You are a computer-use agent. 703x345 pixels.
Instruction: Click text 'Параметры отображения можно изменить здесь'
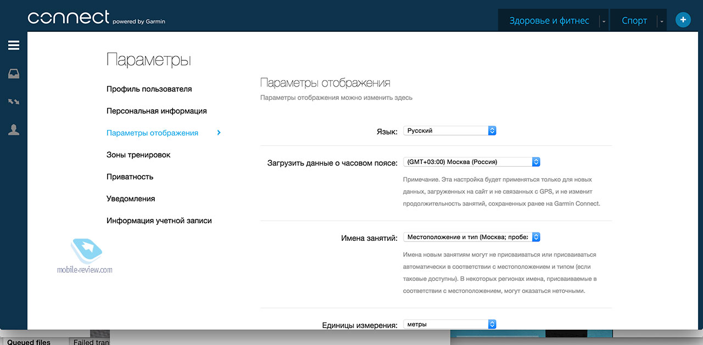[336, 98]
